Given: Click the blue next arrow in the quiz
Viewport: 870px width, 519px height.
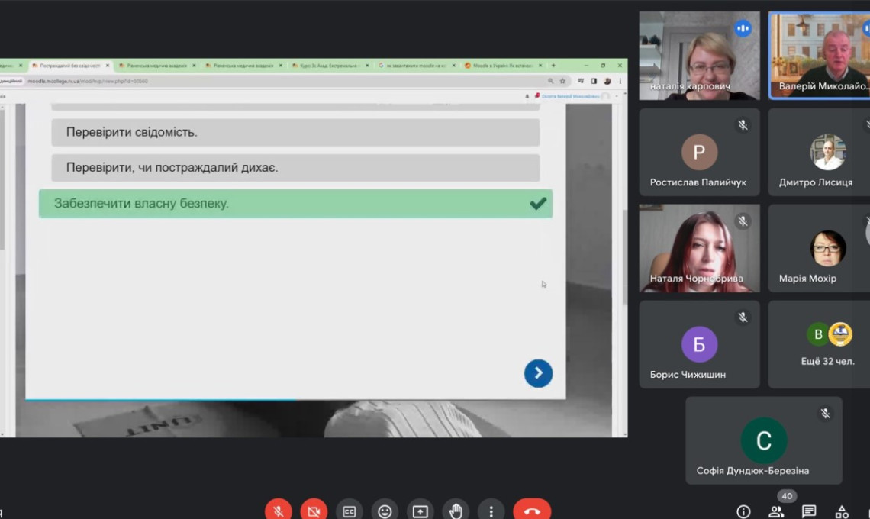Looking at the screenshot, I should pos(538,373).
